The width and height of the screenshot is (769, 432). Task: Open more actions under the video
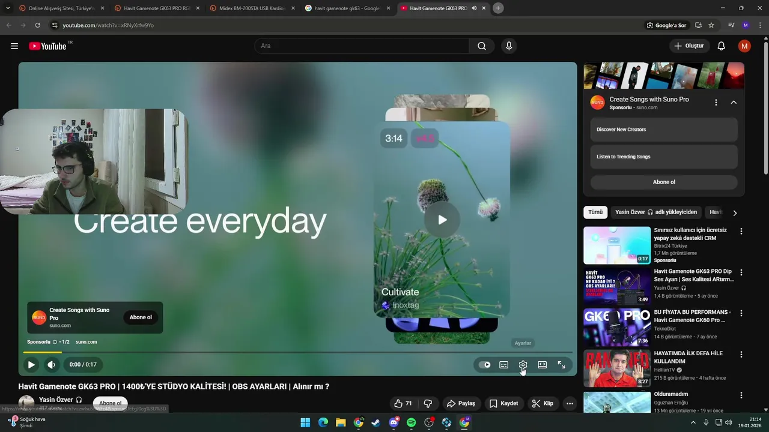[570, 403]
